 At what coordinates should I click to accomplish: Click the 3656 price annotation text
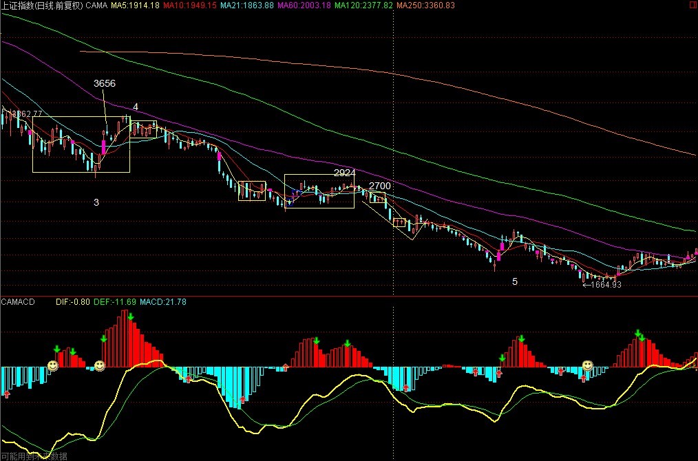point(105,83)
